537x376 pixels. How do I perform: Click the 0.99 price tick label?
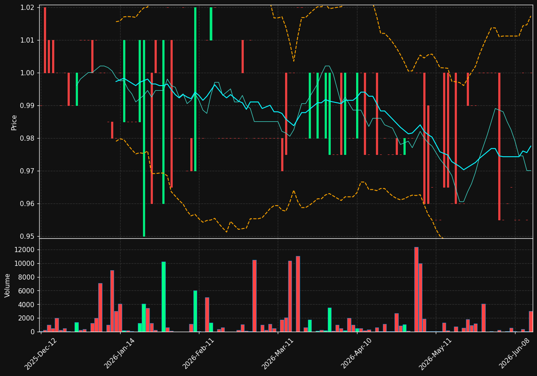28,105
